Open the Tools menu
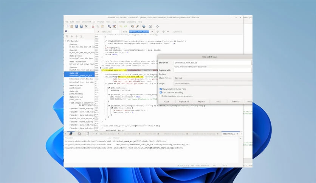The height and width of the screenshot is (183, 316). [x=108, y=22]
